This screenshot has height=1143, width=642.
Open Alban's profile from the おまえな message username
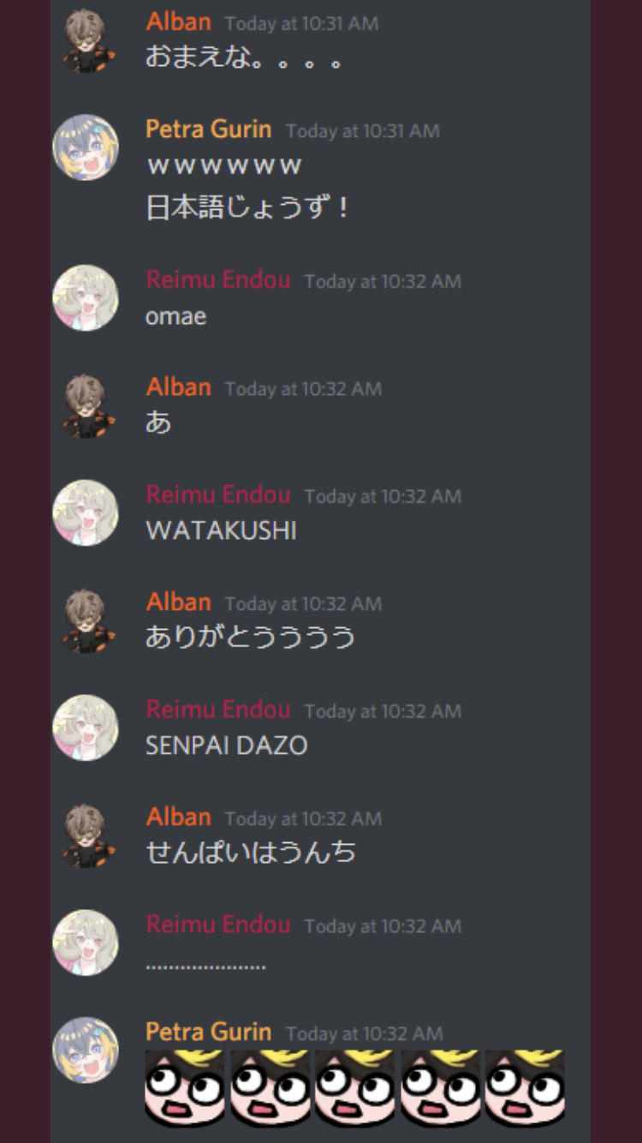pyautogui.click(x=178, y=21)
